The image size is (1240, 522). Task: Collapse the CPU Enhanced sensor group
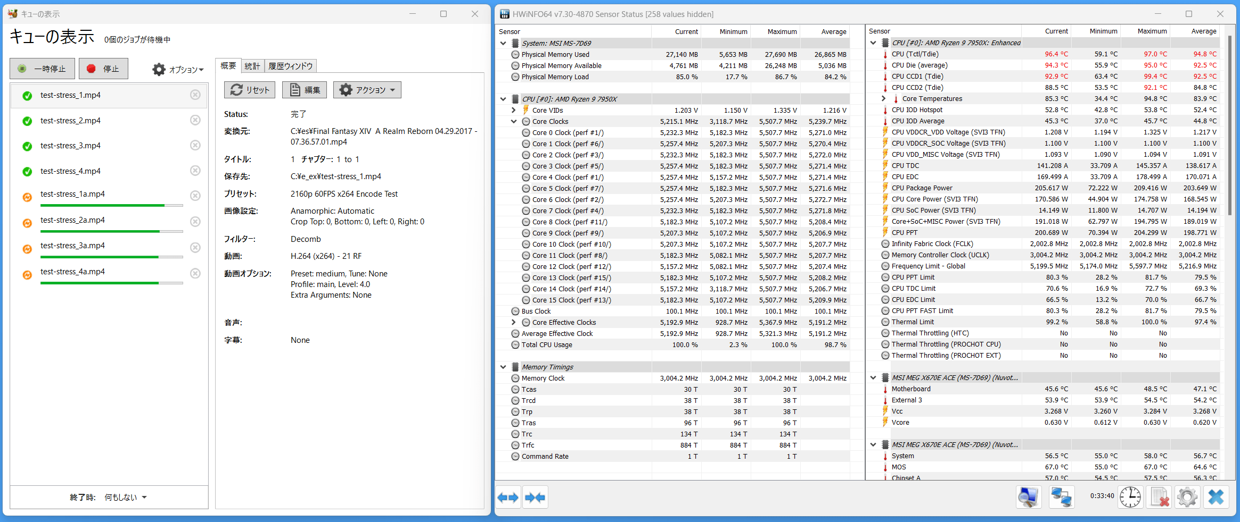click(873, 43)
